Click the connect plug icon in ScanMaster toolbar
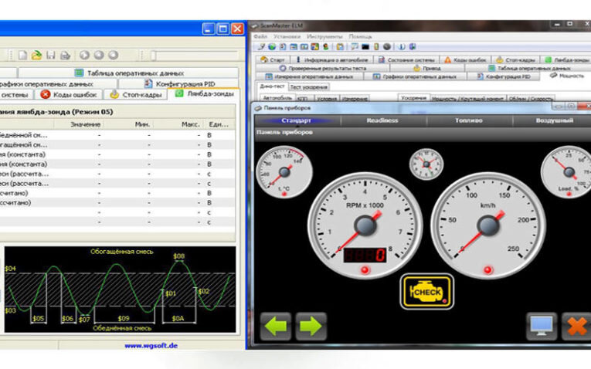591x369 pixels. click(x=261, y=46)
